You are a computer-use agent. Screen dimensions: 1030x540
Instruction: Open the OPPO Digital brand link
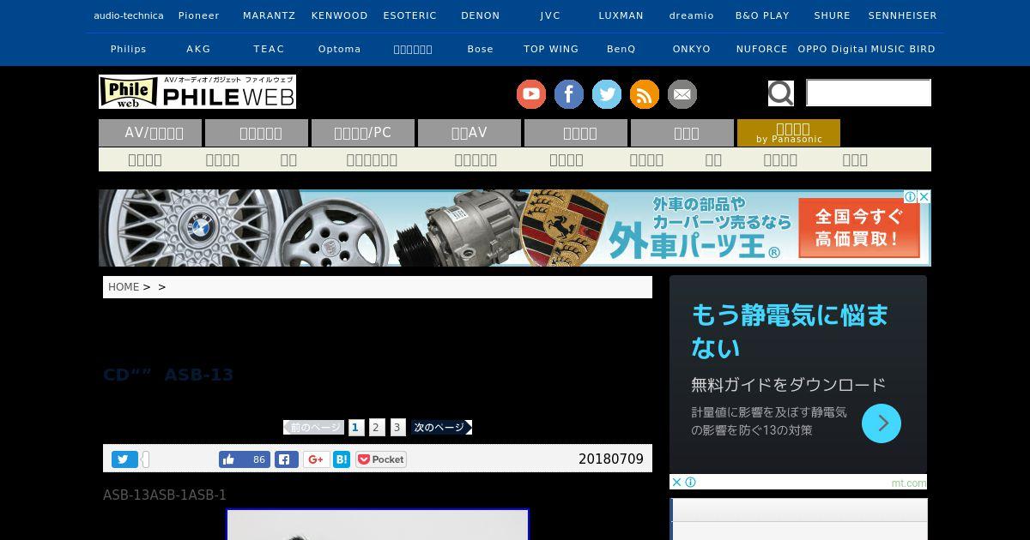click(x=833, y=49)
